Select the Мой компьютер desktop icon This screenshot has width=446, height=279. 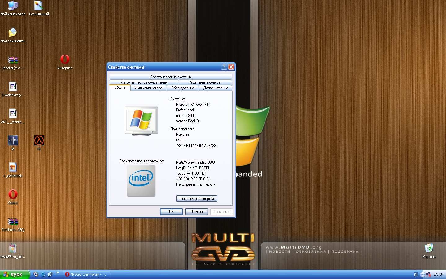coord(13,6)
